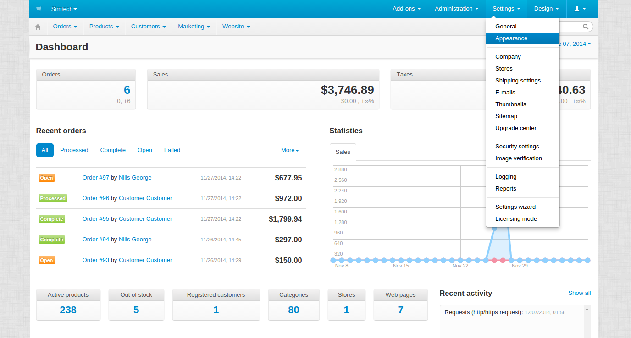Click Show all in Recent activity

[579, 293]
